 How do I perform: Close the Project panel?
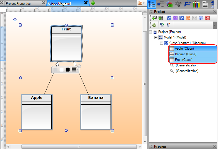pyautogui.click(x=215, y=12)
